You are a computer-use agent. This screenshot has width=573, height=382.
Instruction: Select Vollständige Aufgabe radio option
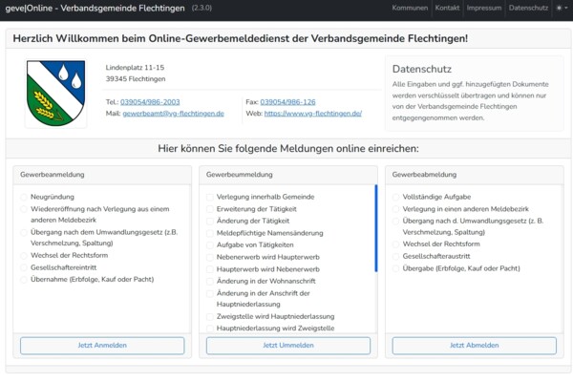coord(396,197)
